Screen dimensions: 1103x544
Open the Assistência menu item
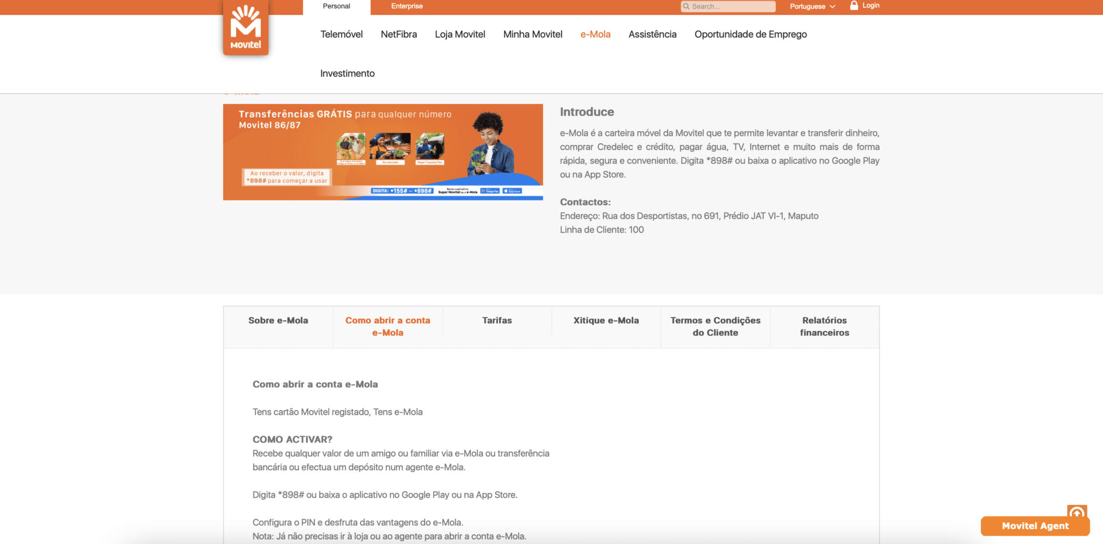coord(652,34)
